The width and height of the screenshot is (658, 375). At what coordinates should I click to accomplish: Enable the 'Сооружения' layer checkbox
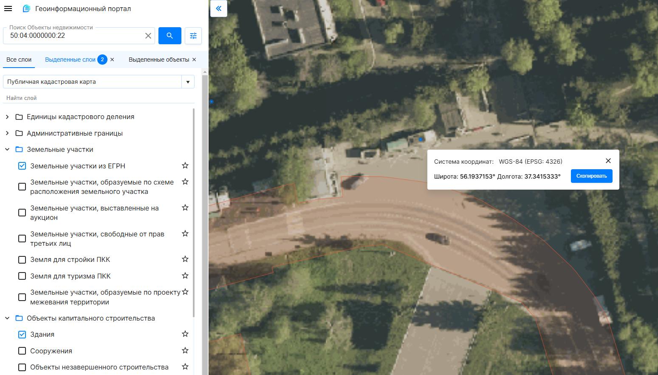(22, 351)
